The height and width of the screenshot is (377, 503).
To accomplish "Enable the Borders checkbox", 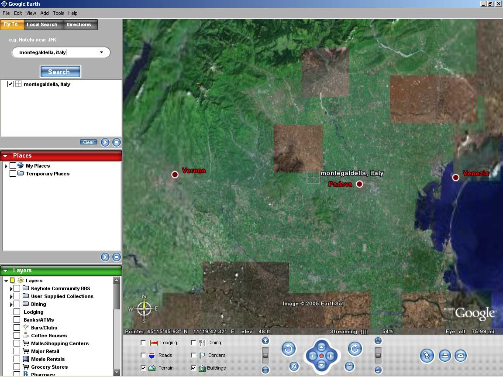I will point(193,355).
